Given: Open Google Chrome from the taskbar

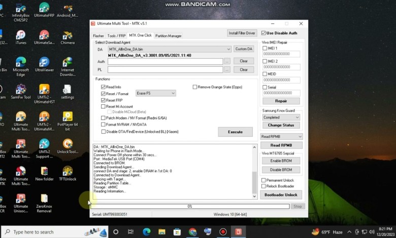Looking at the screenshot, I should pyautogui.click(x=192, y=232).
